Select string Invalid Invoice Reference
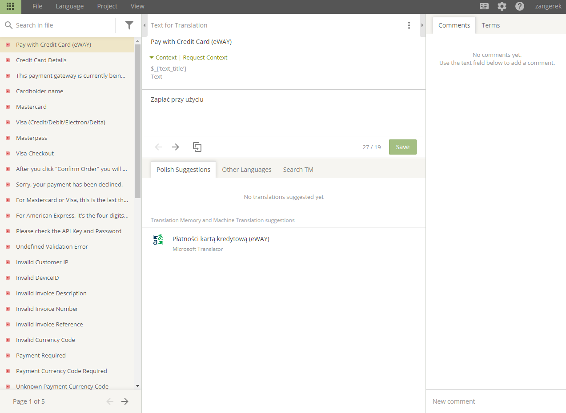Image resolution: width=566 pixels, height=413 pixels. click(x=67, y=324)
